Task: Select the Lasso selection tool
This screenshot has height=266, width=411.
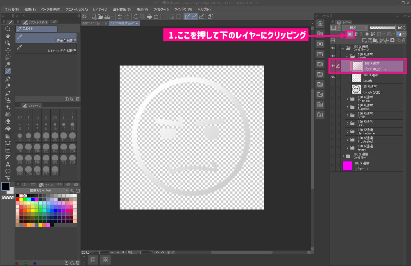Action: click(x=8, y=57)
